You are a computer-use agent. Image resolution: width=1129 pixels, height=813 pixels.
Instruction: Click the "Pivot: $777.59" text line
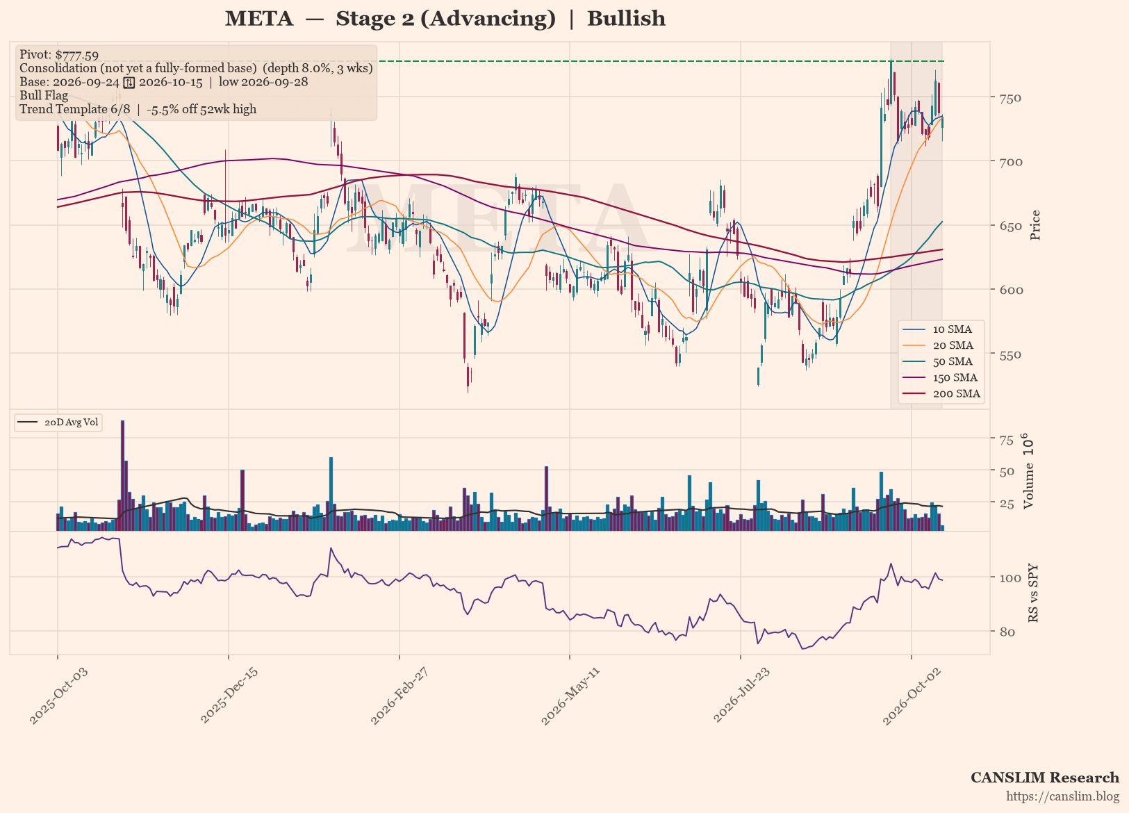click(59, 55)
